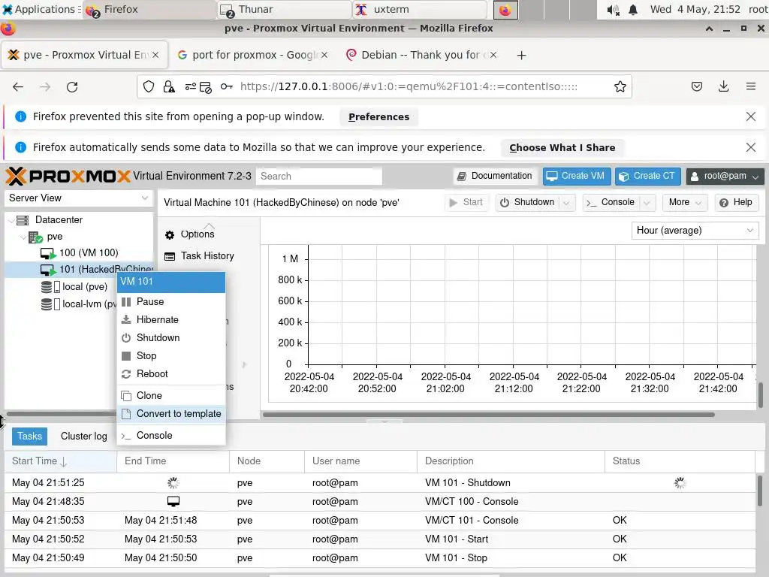This screenshot has width=769, height=577.
Task: Go back with the browser back arrow
Action: point(18,87)
